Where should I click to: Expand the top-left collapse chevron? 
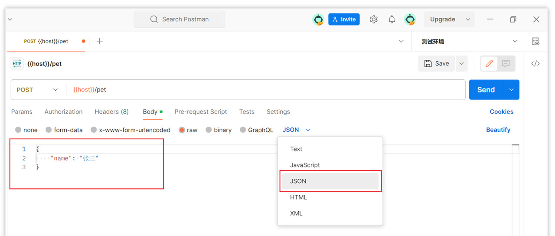click(10, 20)
